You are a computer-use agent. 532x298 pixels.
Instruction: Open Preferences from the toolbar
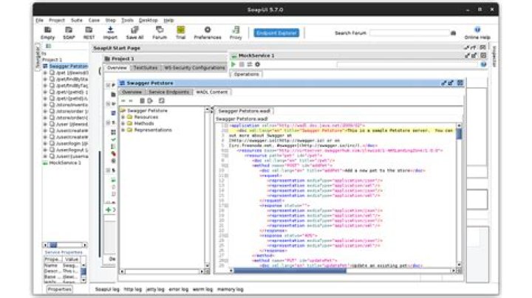pyautogui.click(x=208, y=32)
